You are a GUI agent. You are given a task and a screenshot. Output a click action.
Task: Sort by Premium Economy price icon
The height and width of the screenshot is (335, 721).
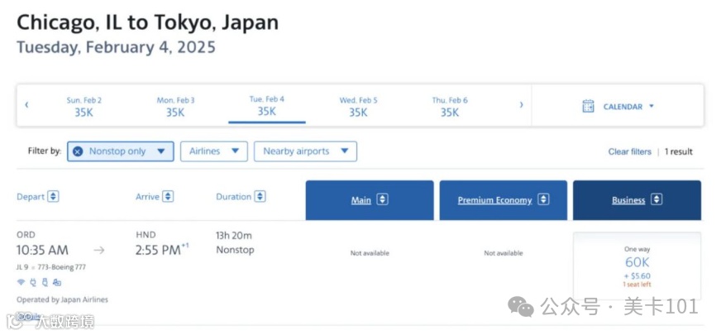point(543,199)
